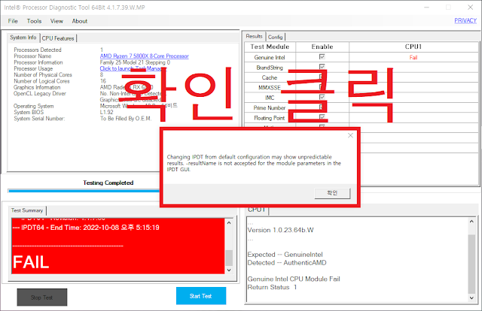Toggle the Genuine Intel enable checkbox
The image size is (482, 311).
322,57
